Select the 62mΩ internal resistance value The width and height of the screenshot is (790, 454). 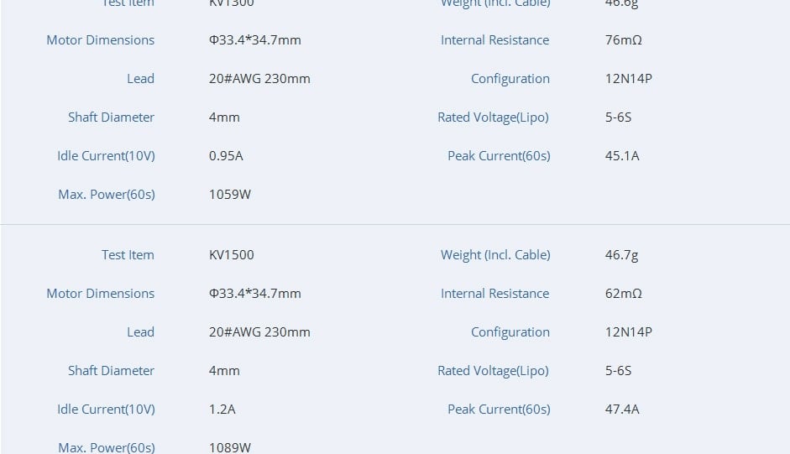(x=623, y=294)
